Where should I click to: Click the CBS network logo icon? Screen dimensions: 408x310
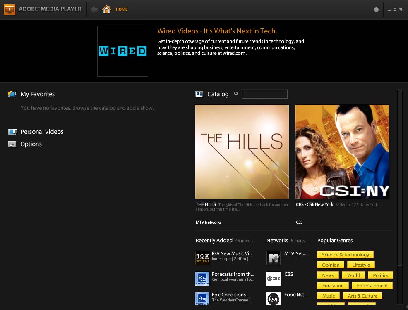coord(274,279)
